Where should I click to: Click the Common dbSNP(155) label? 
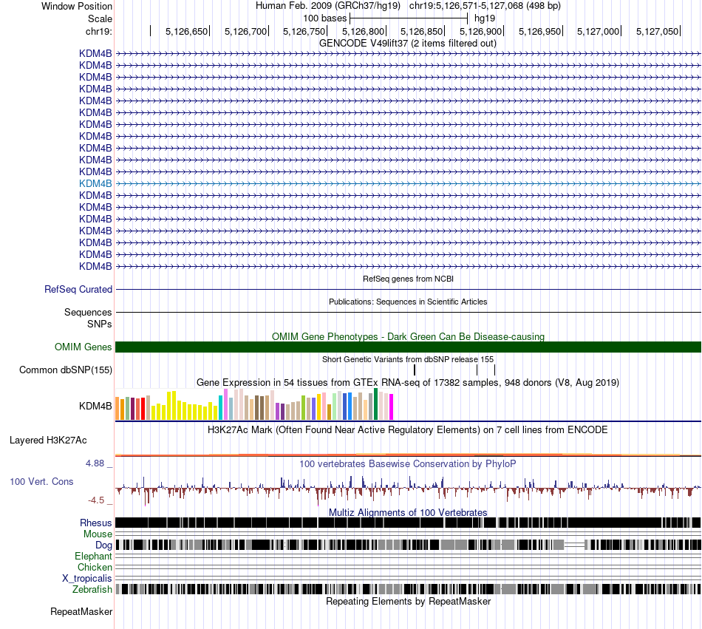[66, 370]
